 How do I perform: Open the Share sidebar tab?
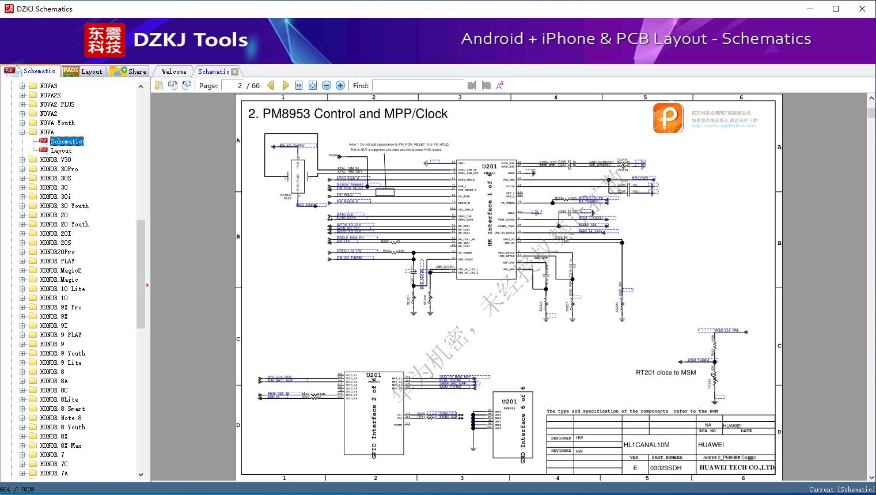coord(128,71)
